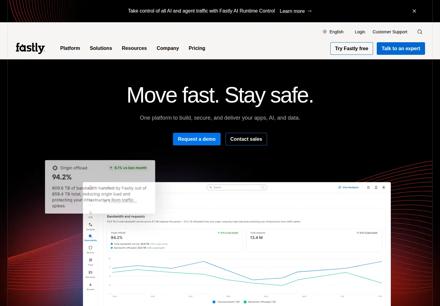
Task: Click the dashboard user avatar B
Action: (x=384, y=187)
